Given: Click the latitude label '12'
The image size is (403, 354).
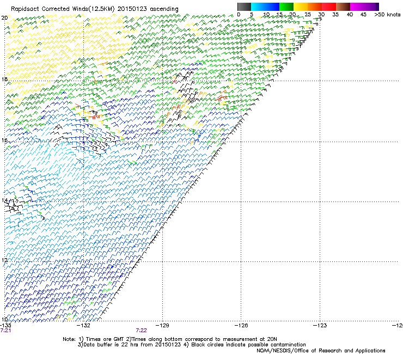Looking at the screenshot, I should [x=4, y=260].
